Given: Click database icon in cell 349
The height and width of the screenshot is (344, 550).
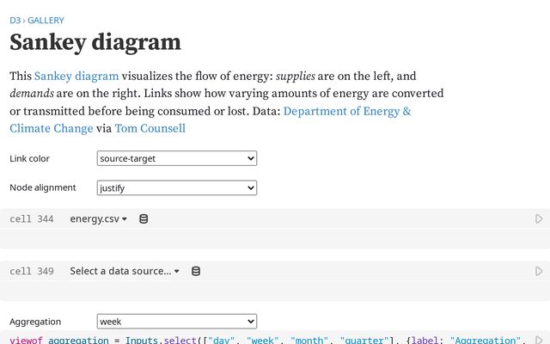Looking at the screenshot, I should point(196,271).
